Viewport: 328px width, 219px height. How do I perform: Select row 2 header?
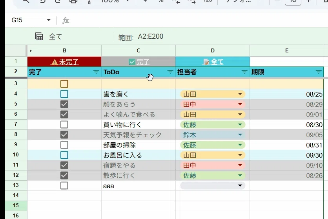(16, 71)
